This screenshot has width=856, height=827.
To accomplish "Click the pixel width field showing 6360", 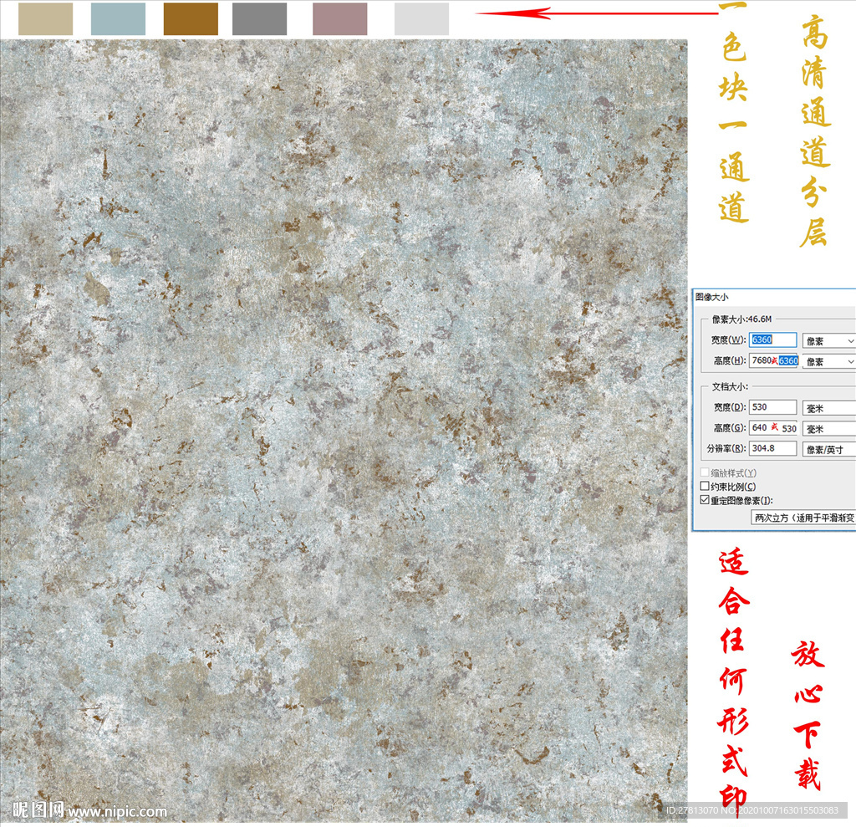I will (773, 340).
